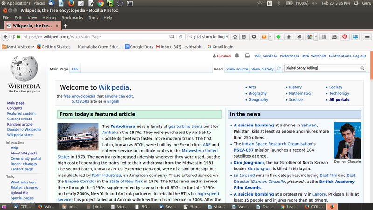This screenshot has width=373, height=210.
Task: Click the blue screen-share toolbar icon
Action: pos(355,37)
